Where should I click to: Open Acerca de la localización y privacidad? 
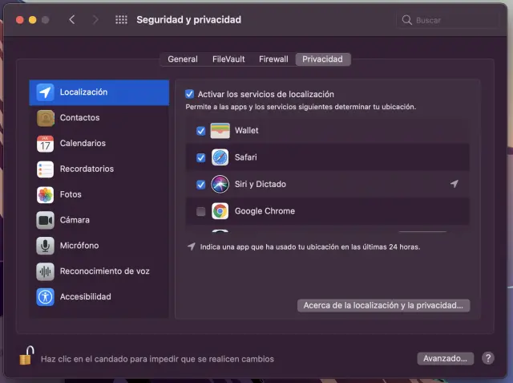(x=383, y=305)
